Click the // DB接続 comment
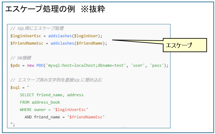This screenshot has height=134, width=215. tap(21, 58)
